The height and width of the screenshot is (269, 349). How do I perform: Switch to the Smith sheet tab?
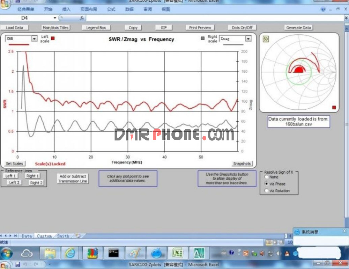[x=63, y=236]
